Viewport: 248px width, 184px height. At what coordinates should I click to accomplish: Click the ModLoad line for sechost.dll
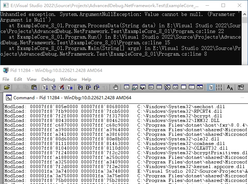tap(115, 107)
